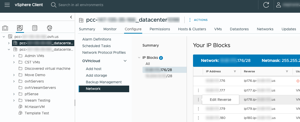Select the .176/28 IP block
Screen dimensions: 300x122
click(164, 70)
